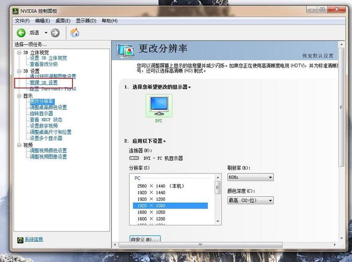
Task: Collapse the 3D 立体视觉 tree node
Action: (19, 52)
